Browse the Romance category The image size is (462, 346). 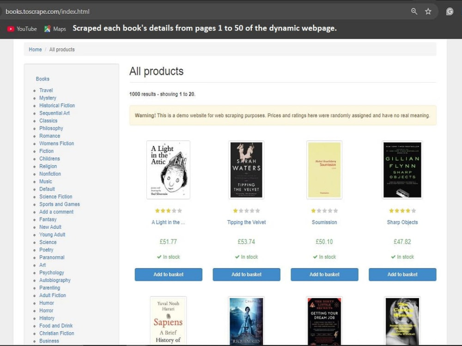pyautogui.click(x=50, y=136)
